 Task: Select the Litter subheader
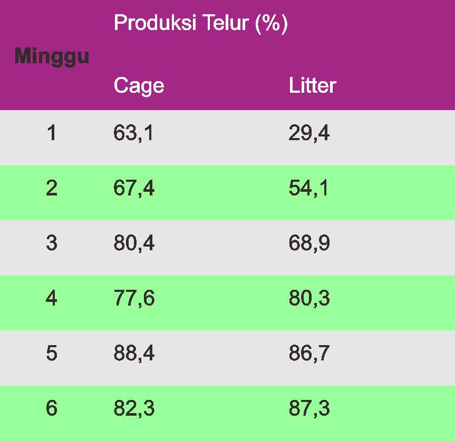click(312, 86)
